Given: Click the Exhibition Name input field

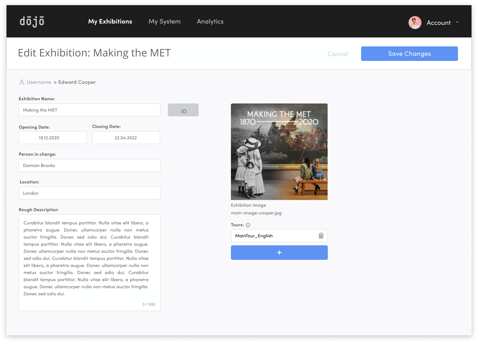Looking at the screenshot, I should 89,110.
